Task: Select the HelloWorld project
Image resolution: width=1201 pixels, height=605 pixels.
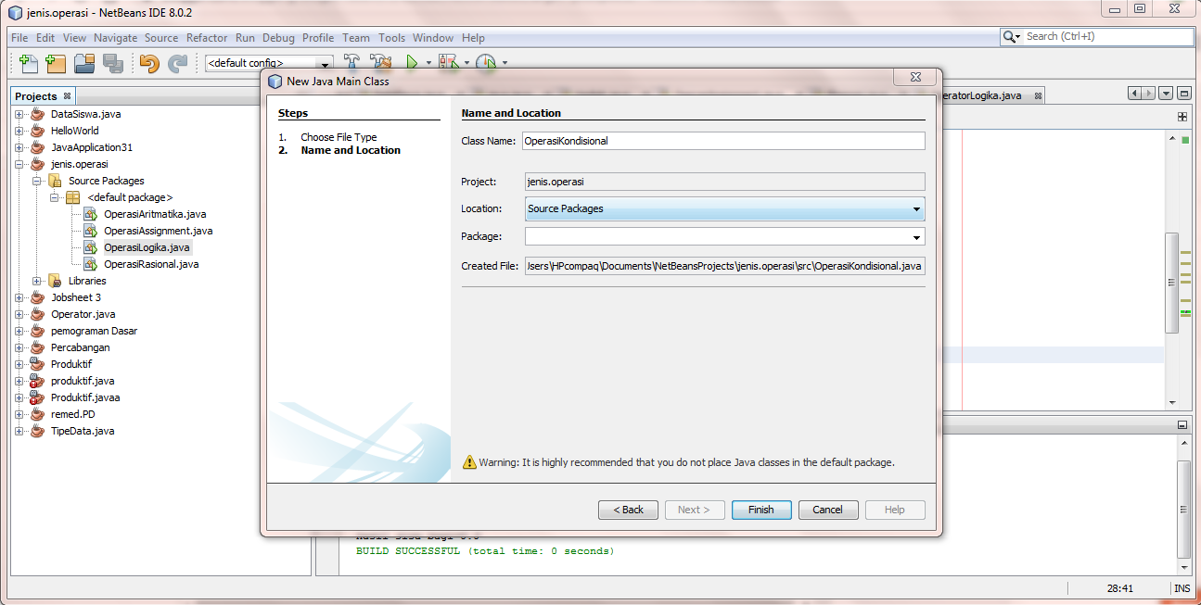Action: click(x=74, y=131)
